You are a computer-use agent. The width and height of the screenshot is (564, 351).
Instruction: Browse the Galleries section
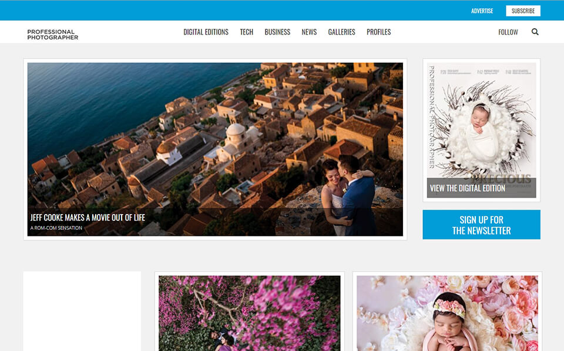click(x=341, y=32)
